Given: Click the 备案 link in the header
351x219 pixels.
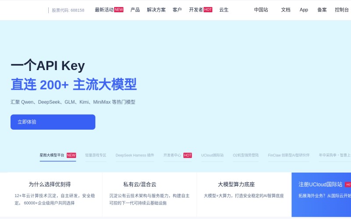Looking at the screenshot, I should click(322, 10).
